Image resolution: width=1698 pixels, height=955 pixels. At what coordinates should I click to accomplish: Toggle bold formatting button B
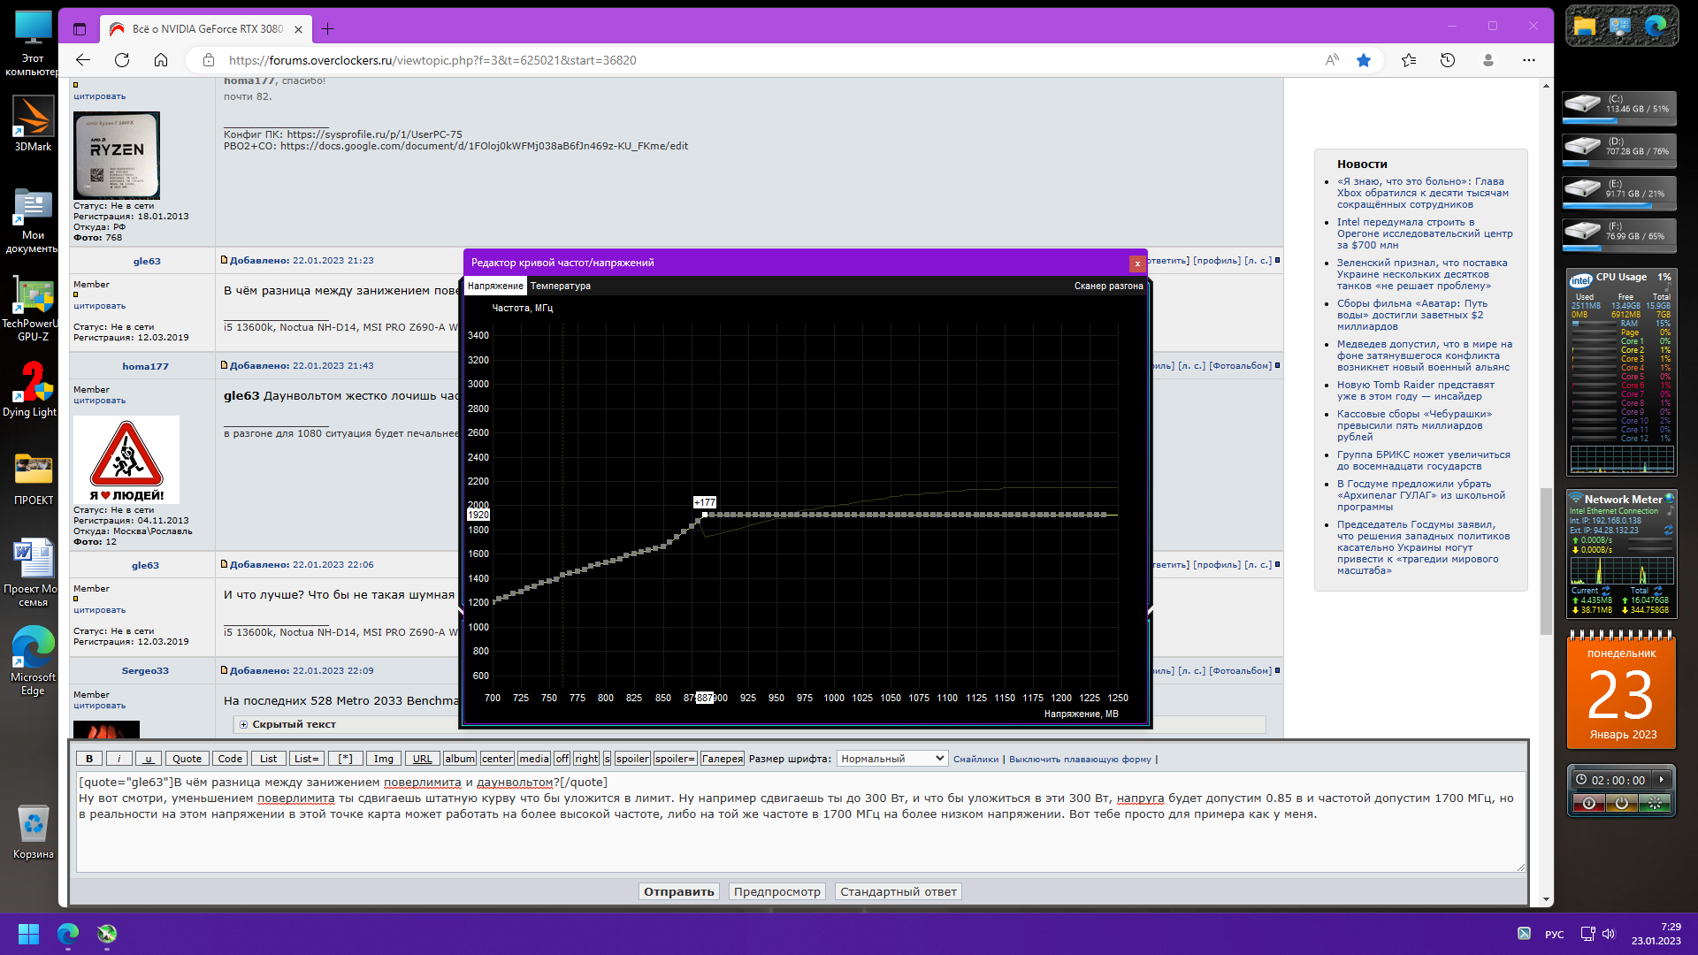pos(89,759)
